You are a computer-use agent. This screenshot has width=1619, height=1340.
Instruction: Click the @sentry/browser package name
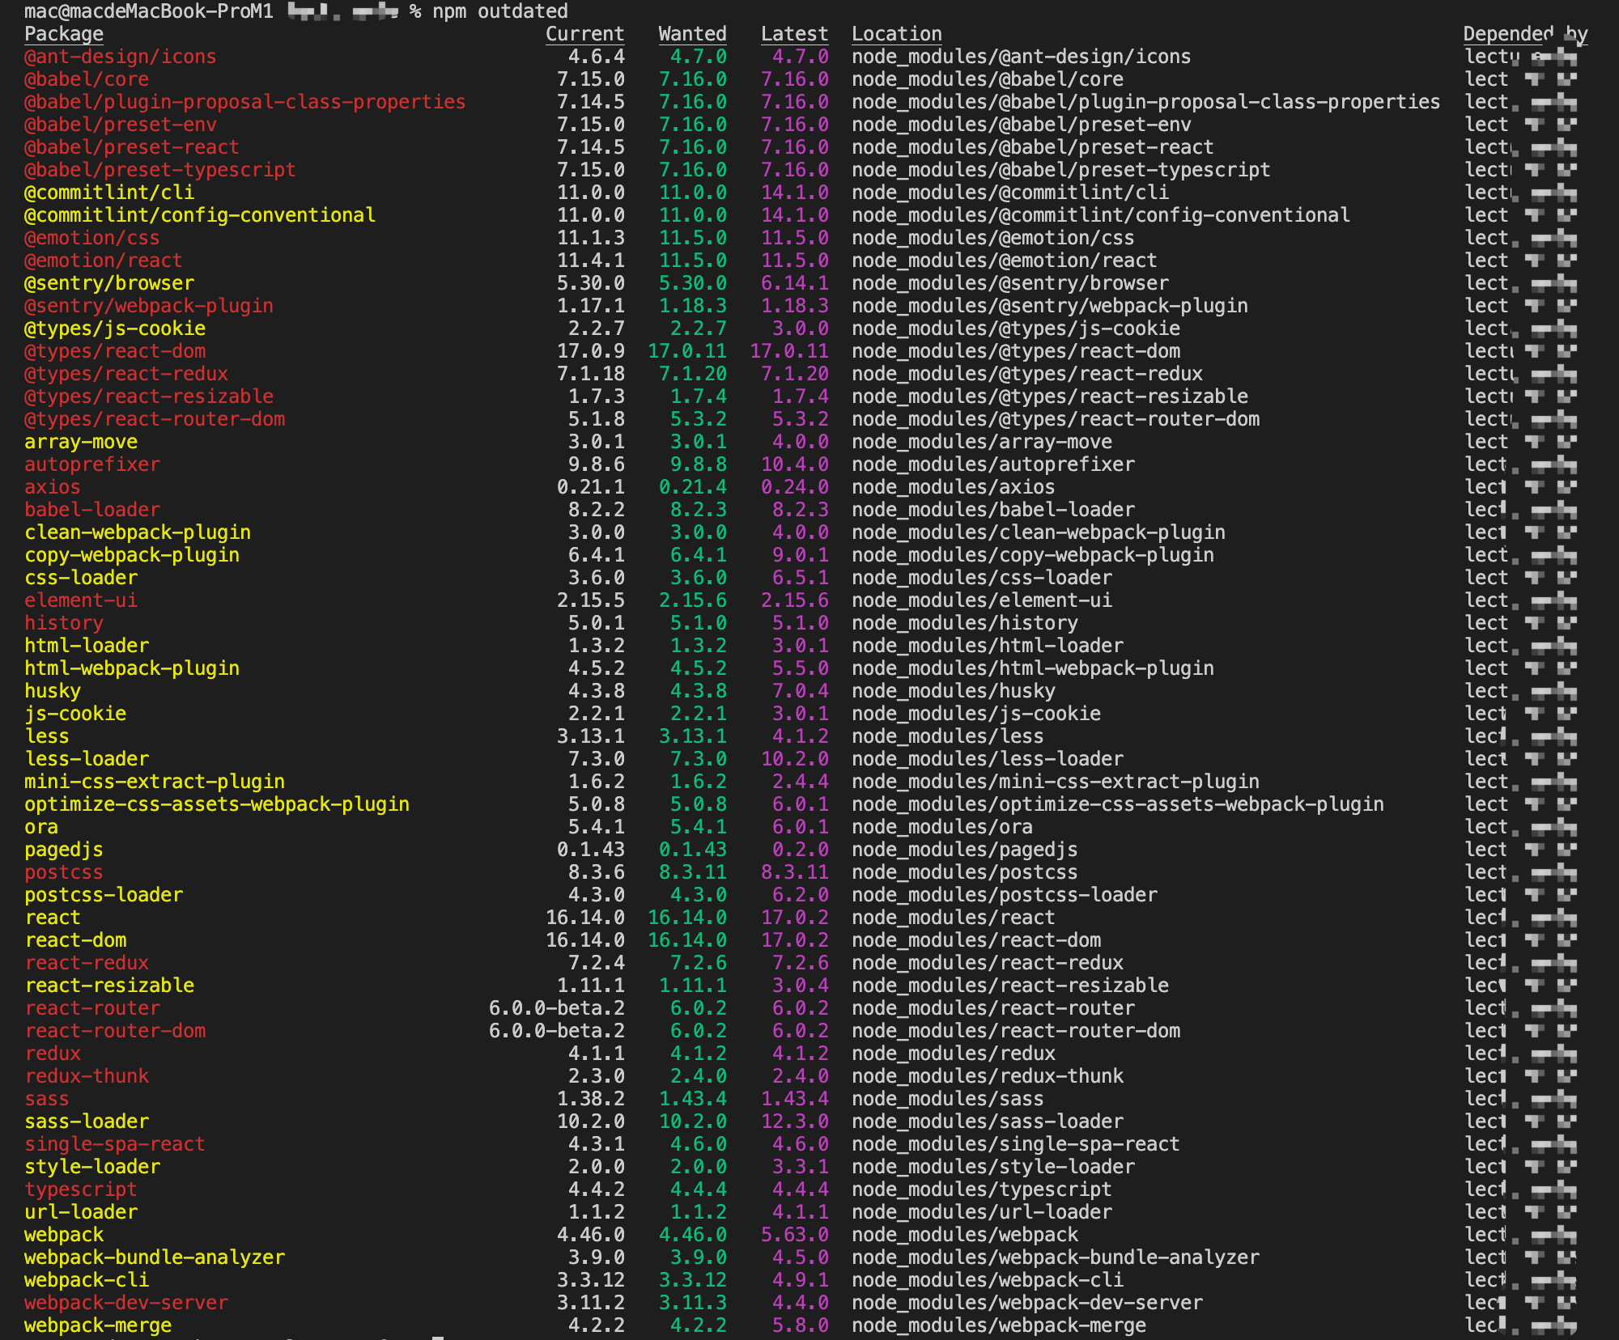coord(109,283)
